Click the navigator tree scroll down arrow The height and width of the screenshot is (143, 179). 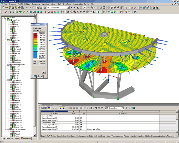tap(35, 135)
